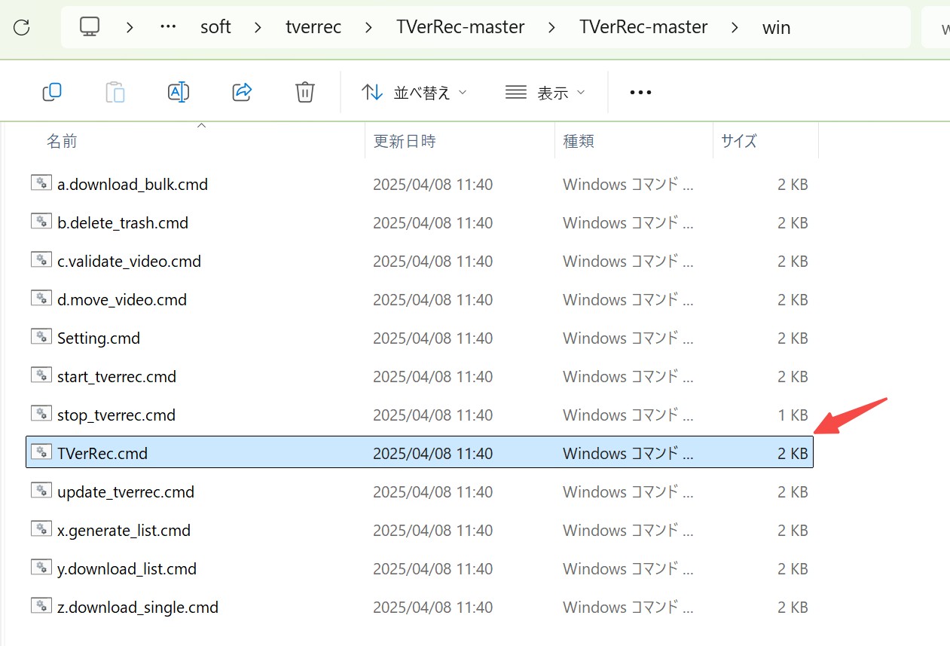Open the three-dot more options menu

[640, 92]
